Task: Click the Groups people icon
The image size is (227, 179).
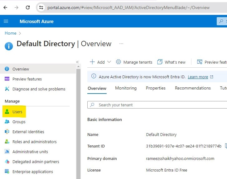Action: coord(7,122)
